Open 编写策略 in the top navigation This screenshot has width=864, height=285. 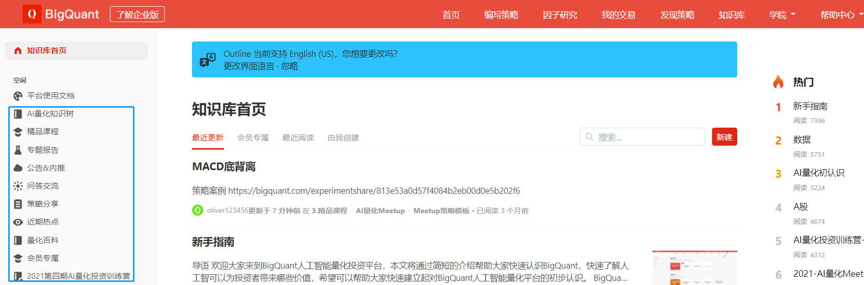point(501,15)
